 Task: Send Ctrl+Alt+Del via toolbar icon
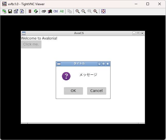click(x=44, y=11)
